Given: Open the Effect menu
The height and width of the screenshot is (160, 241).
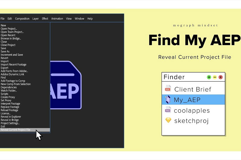Looking at the screenshot, I should [45, 19].
